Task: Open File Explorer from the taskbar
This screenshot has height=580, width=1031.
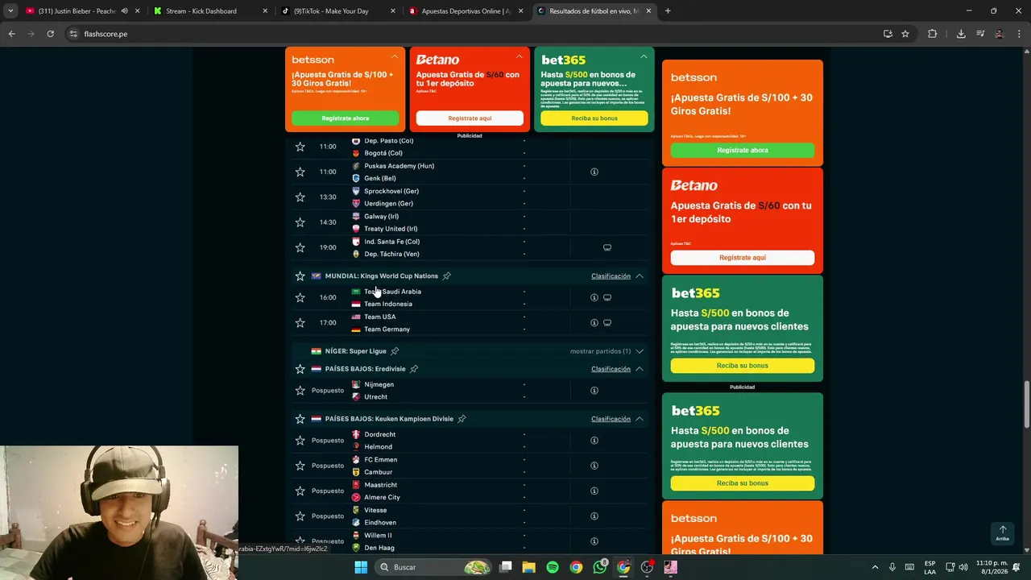Action: pyautogui.click(x=529, y=567)
